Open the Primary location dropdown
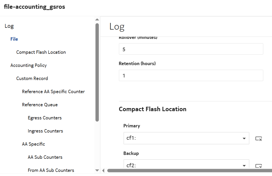The image size is (272, 176). [244, 138]
